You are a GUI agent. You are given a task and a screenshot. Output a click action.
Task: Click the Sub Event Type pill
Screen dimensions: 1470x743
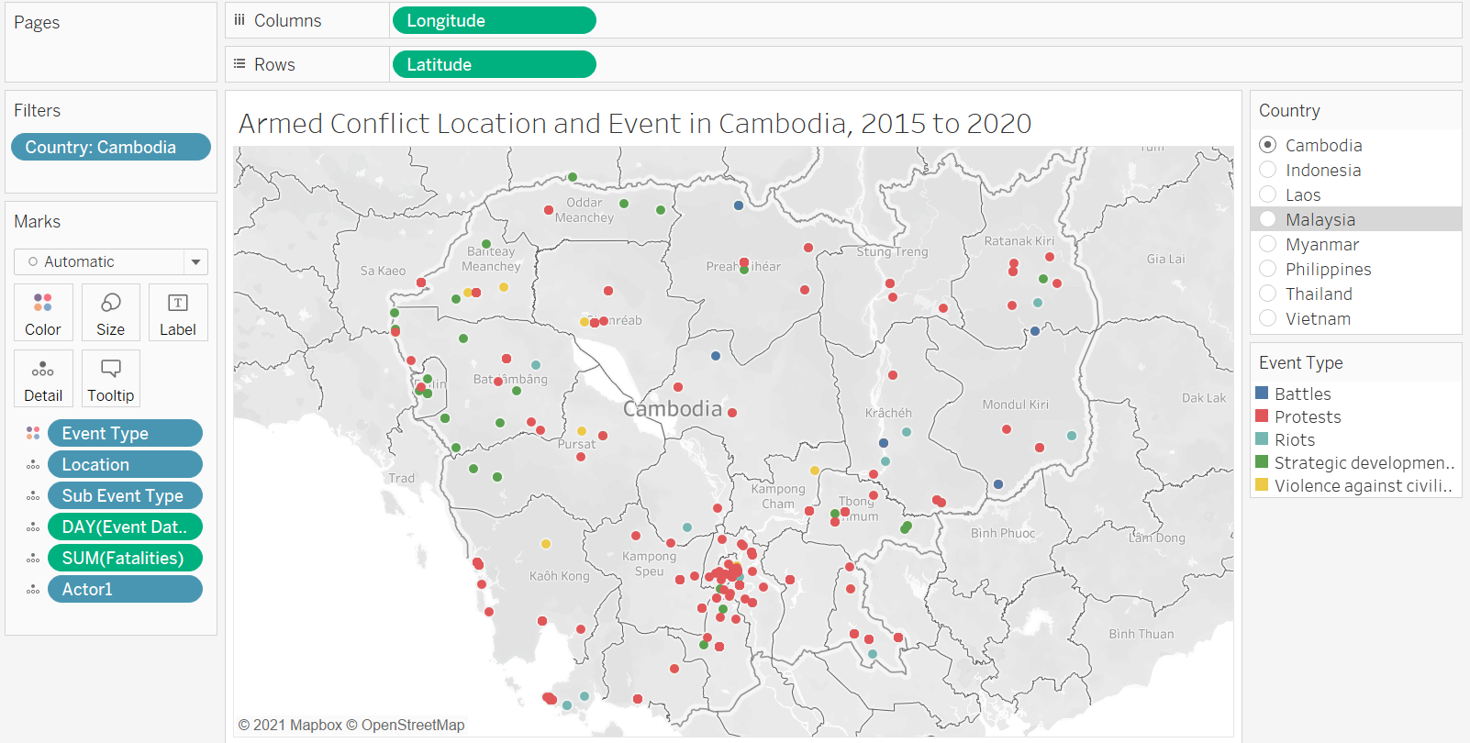point(125,495)
